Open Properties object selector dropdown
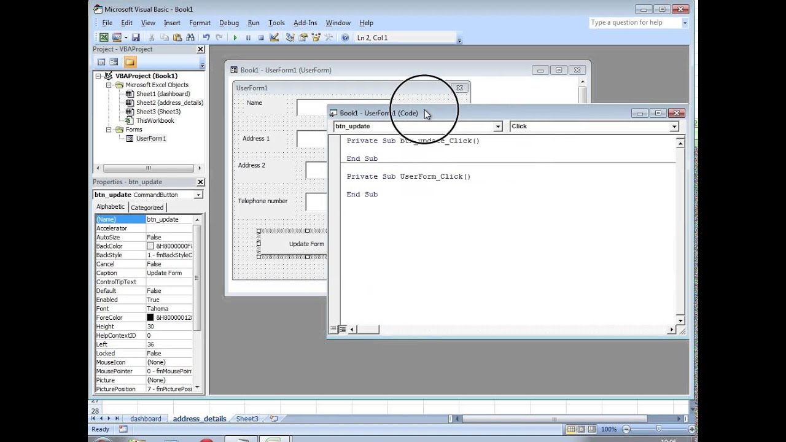786x442 pixels. [198, 195]
